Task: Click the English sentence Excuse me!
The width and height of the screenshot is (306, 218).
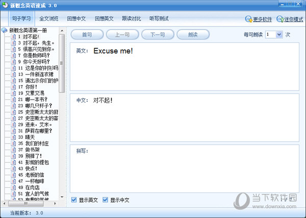Action: [x=113, y=51]
